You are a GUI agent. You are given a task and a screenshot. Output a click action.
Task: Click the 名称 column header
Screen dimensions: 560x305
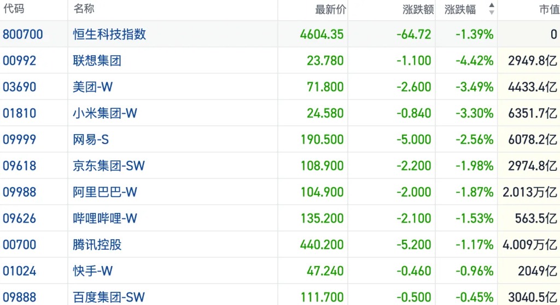84,9
